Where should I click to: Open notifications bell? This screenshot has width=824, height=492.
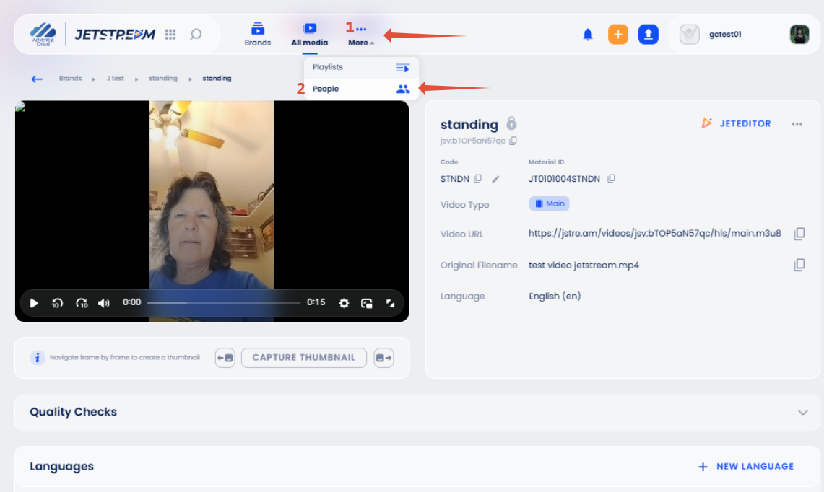[x=588, y=35]
